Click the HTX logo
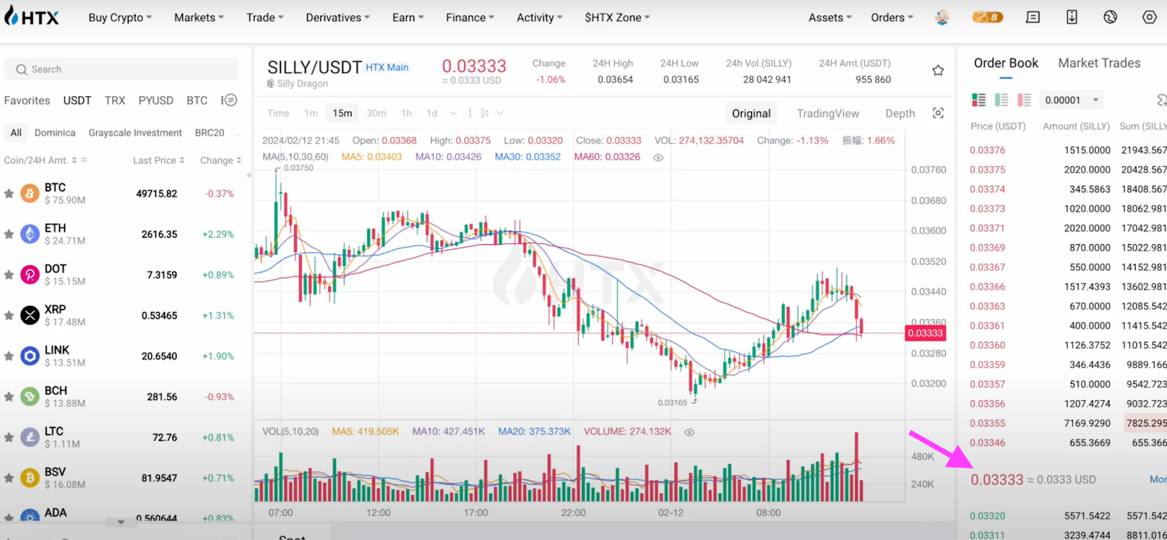 (31, 16)
